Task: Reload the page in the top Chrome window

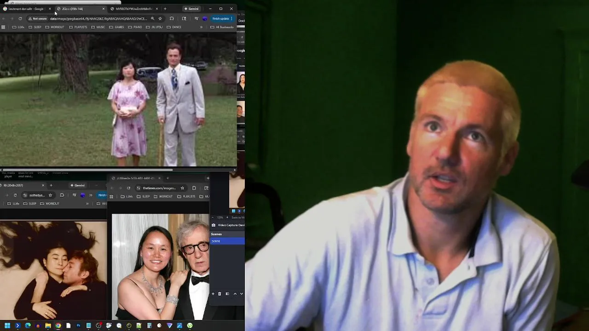Action: (x=20, y=18)
